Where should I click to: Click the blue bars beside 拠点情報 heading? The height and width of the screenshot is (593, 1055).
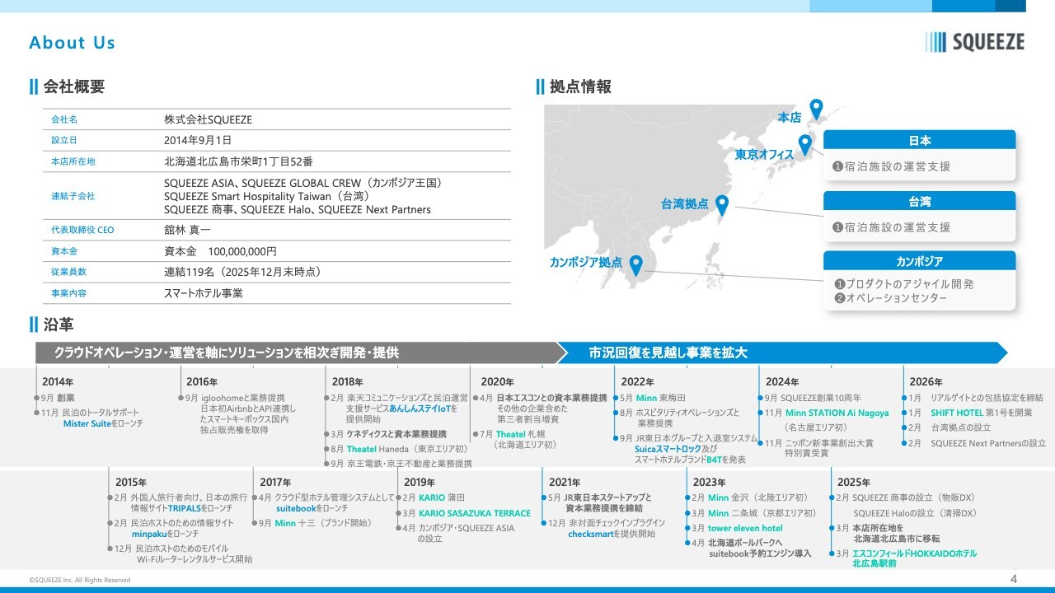(x=540, y=86)
